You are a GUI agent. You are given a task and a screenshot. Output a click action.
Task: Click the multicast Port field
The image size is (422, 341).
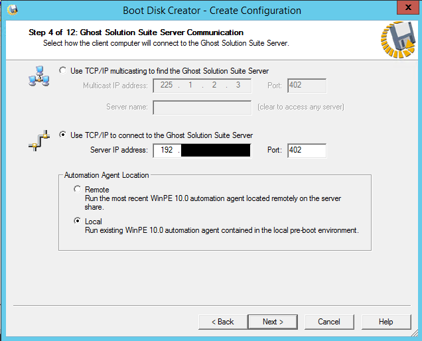pyautogui.click(x=307, y=86)
